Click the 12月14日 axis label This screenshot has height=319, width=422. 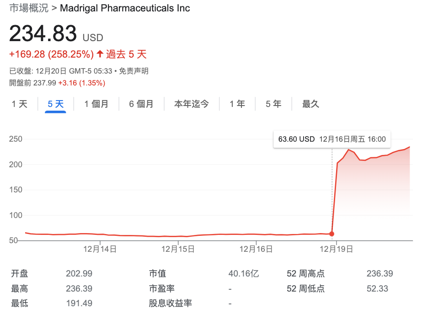(100, 249)
